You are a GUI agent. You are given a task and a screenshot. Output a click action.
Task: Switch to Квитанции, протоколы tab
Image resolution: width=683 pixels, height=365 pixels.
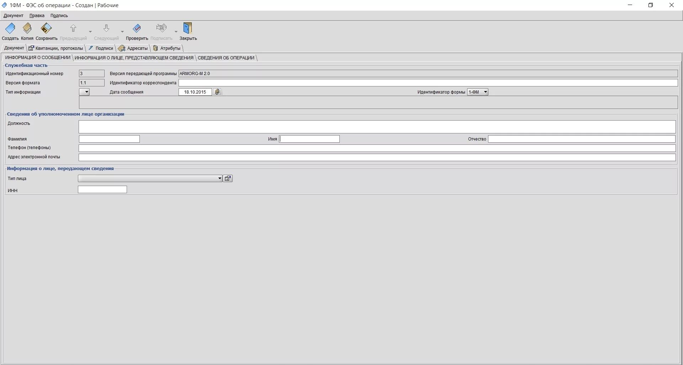pos(56,48)
